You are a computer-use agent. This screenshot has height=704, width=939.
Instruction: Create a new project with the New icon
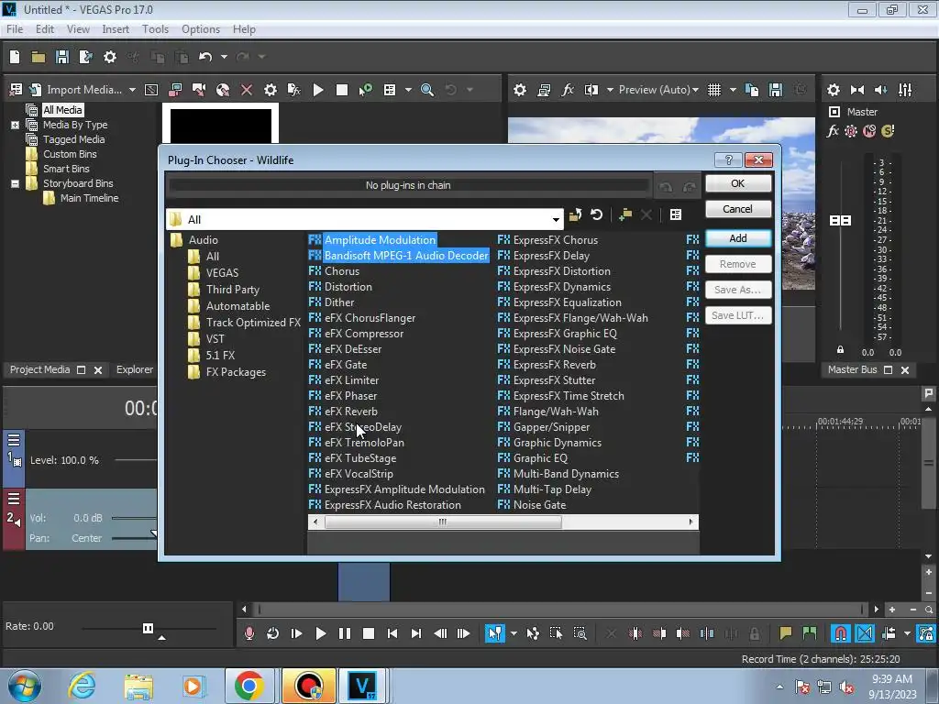15,57
